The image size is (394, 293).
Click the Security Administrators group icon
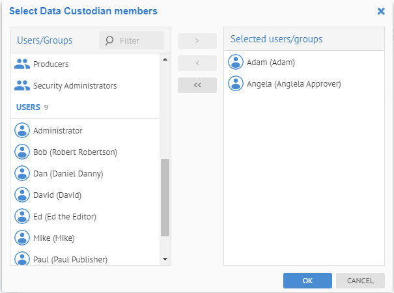(x=22, y=85)
